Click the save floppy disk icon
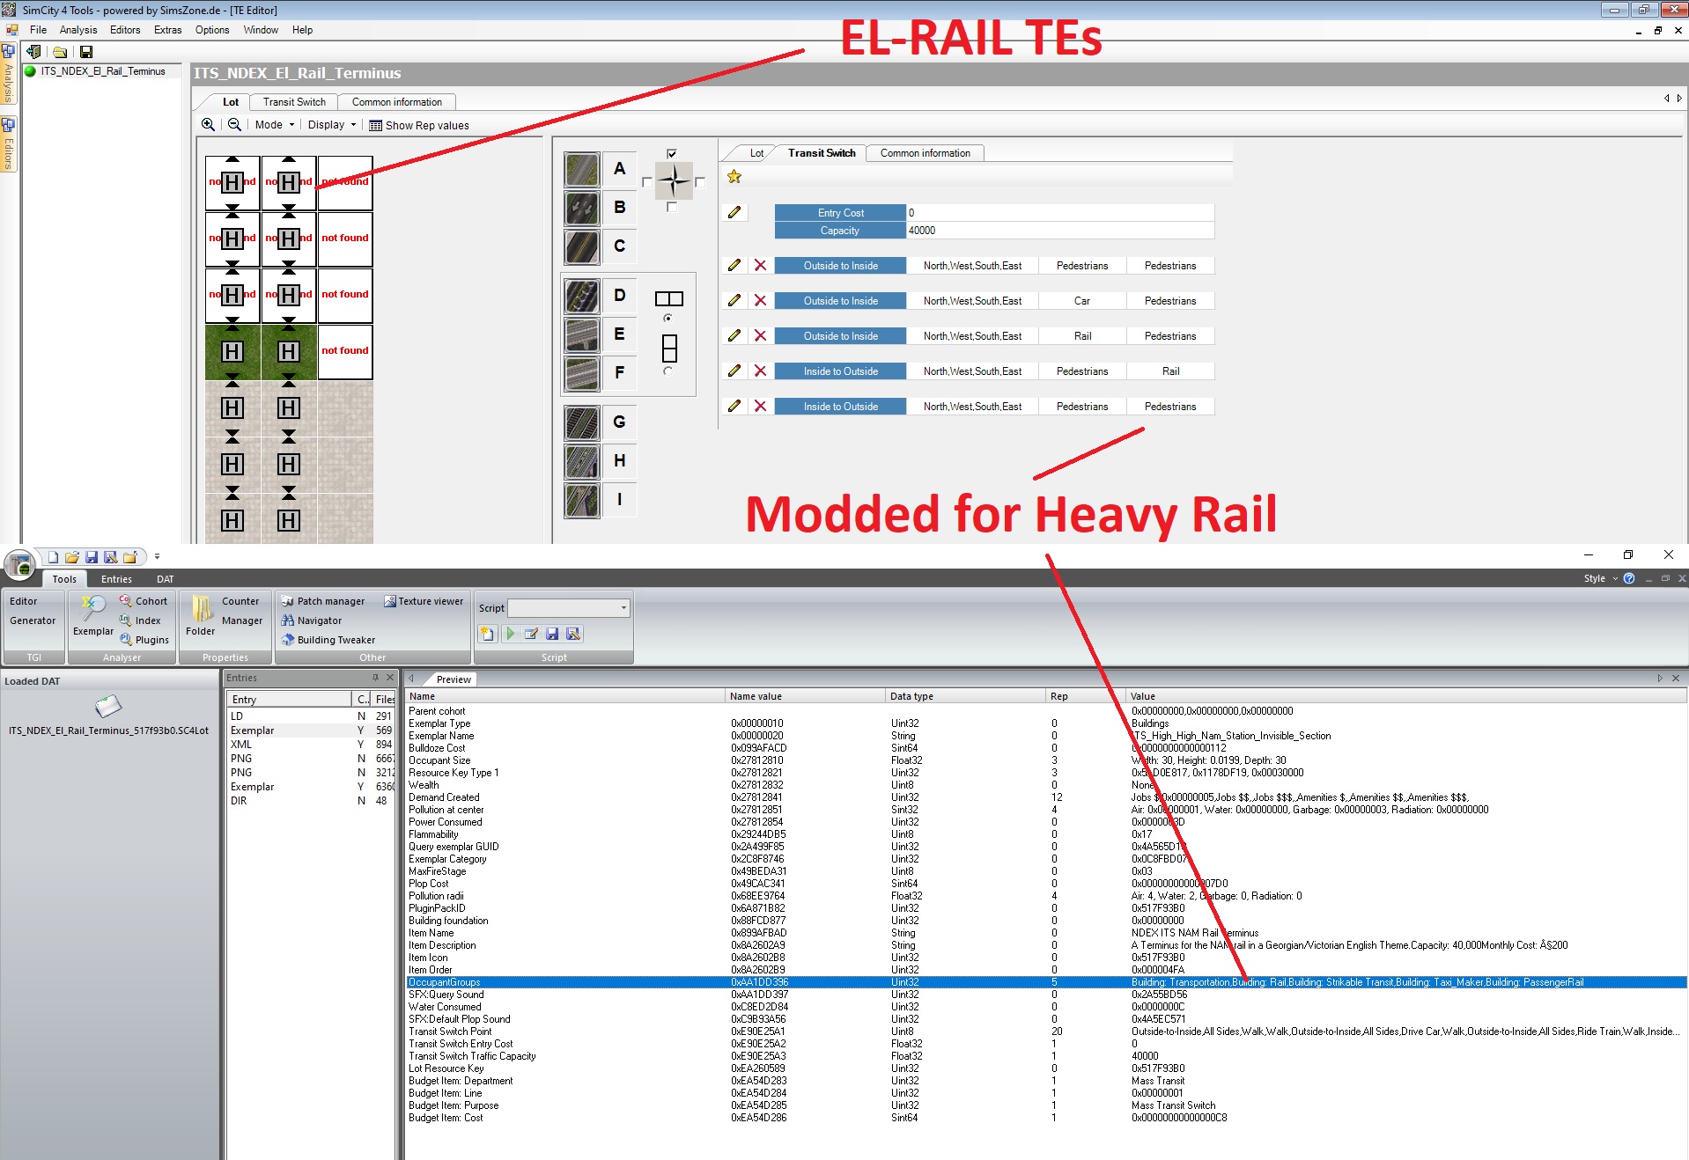The image size is (1689, 1160). point(86,52)
